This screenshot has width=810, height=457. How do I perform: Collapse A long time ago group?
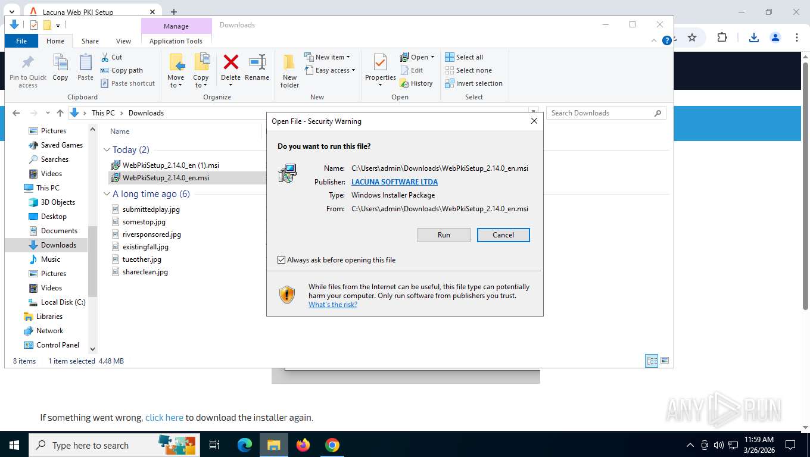coord(107,194)
